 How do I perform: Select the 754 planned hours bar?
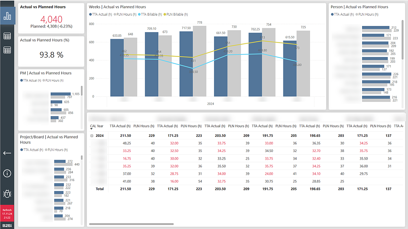click(269, 62)
